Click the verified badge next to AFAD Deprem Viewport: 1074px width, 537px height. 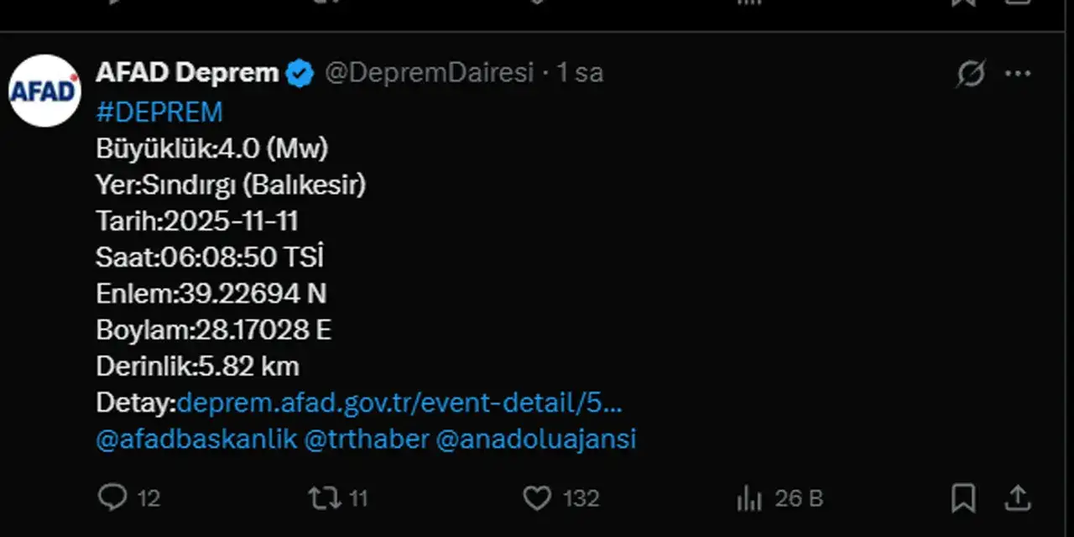(300, 73)
